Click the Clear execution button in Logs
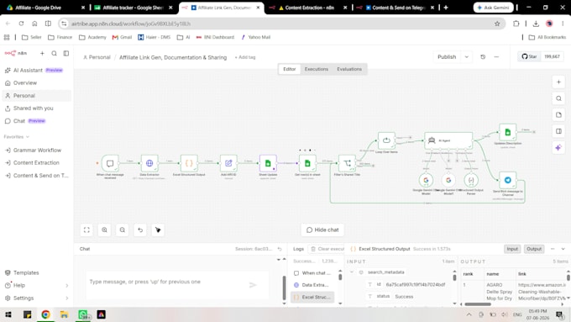Image resolution: width=571 pixels, height=322 pixels. click(327, 249)
